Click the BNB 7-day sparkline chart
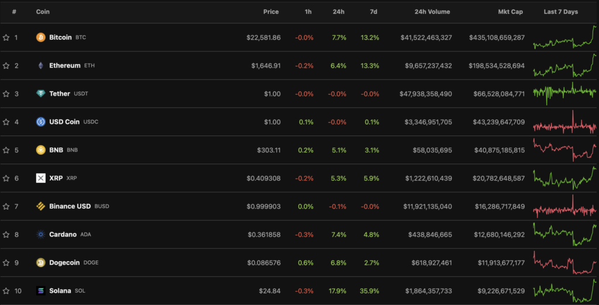599x305 pixels. click(x=564, y=150)
